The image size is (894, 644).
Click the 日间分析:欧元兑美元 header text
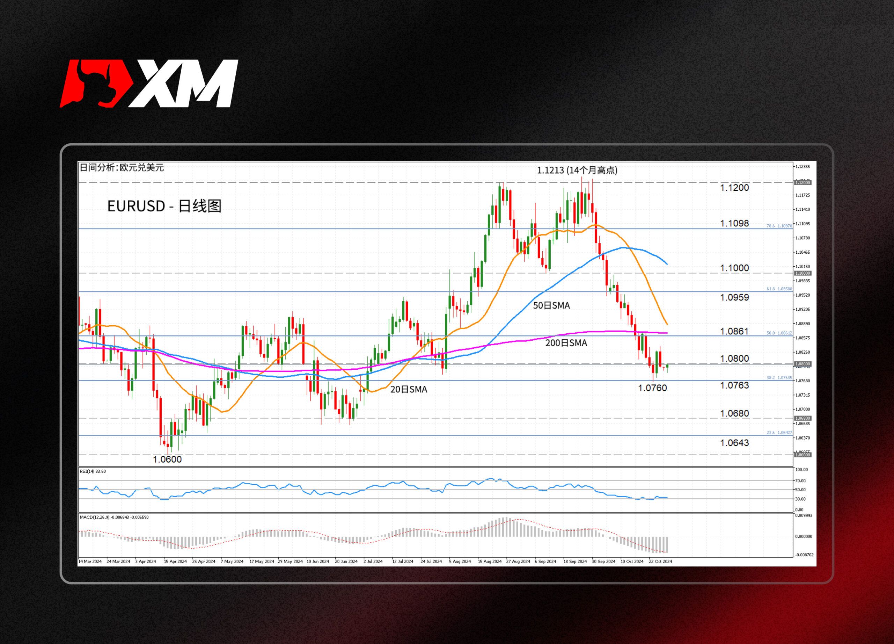click(x=122, y=168)
